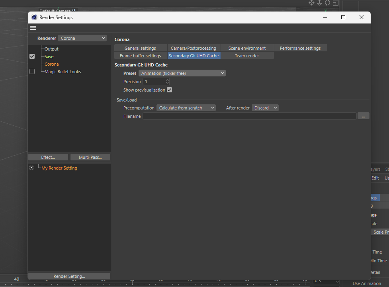Click viewport move camera icon
The width and height of the screenshot is (389, 287).
pyautogui.click(x=311, y=3)
